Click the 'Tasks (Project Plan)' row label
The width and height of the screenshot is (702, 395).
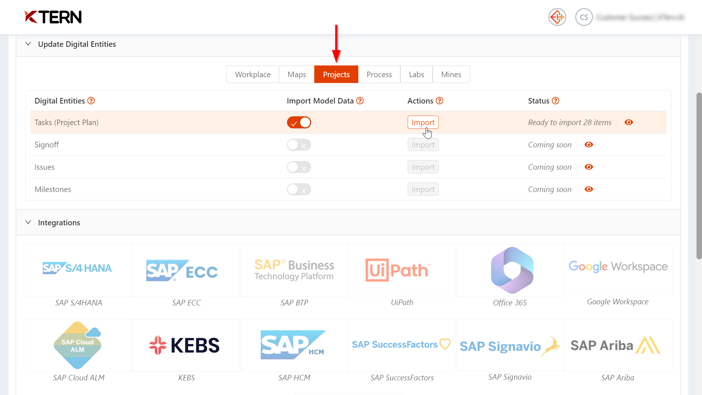point(67,123)
